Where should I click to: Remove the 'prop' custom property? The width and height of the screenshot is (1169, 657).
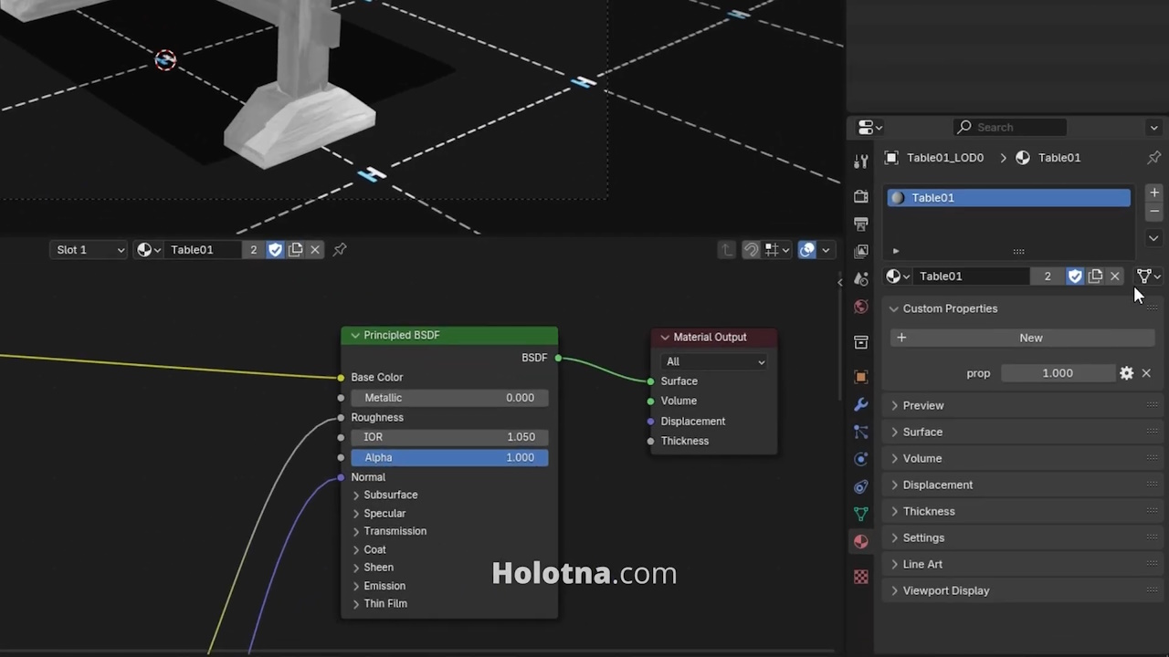1146,373
